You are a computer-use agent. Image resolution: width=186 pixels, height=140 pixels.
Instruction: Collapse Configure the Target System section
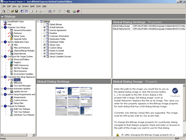tap(2, 57)
